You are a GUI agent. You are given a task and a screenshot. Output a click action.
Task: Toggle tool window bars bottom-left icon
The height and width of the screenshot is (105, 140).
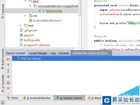coord(3,103)
